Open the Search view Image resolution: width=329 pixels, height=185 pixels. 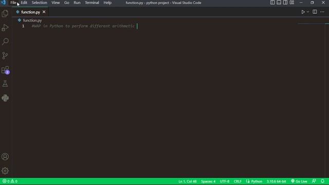[x=5, y=41]
